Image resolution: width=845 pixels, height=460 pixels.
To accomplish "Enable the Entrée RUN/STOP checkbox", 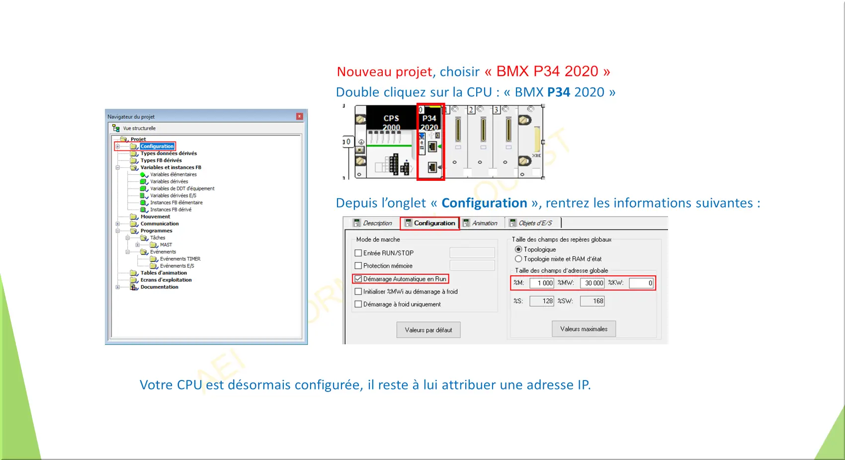I will (358, 253).
